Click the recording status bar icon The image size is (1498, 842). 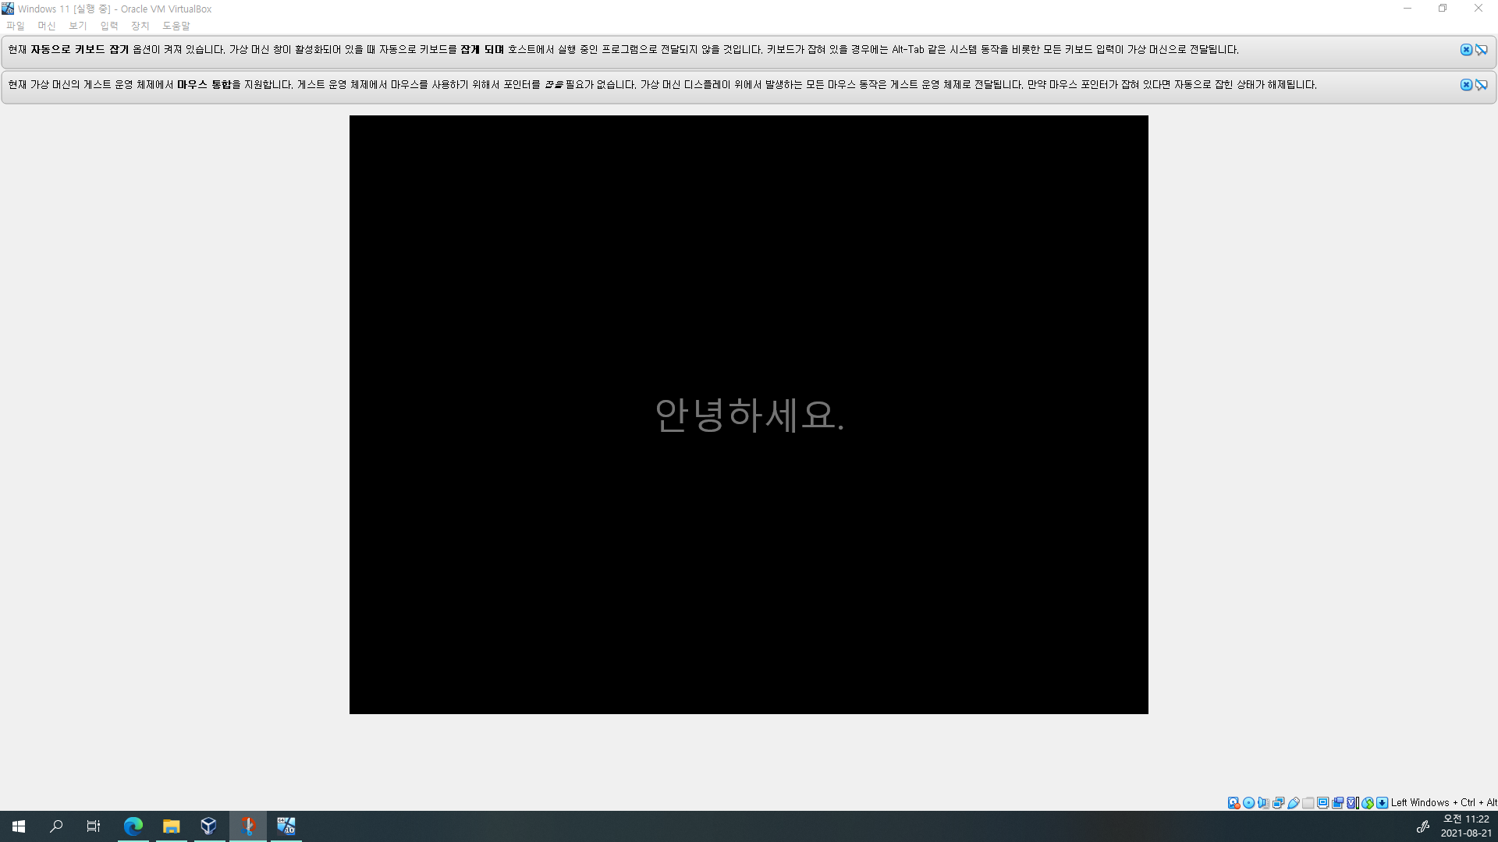(x=1338, y=803)
